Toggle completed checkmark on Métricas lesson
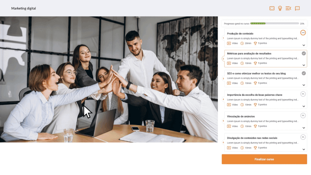Viewport: 311px width, 175px height. click(304, 53)
